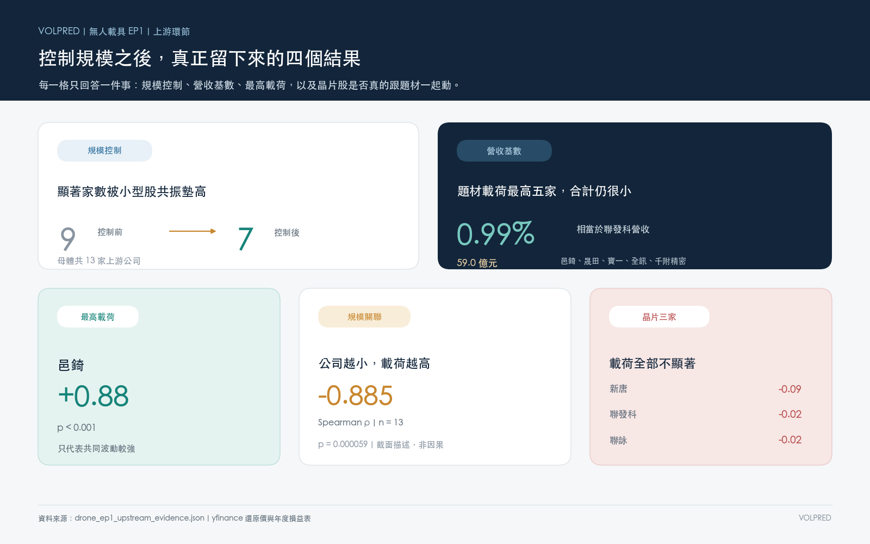Click the company list 邑錡、晟田、寶一、全訊、千附精密
This screenshot has height=544, width=870.
[x=623, y=261]
